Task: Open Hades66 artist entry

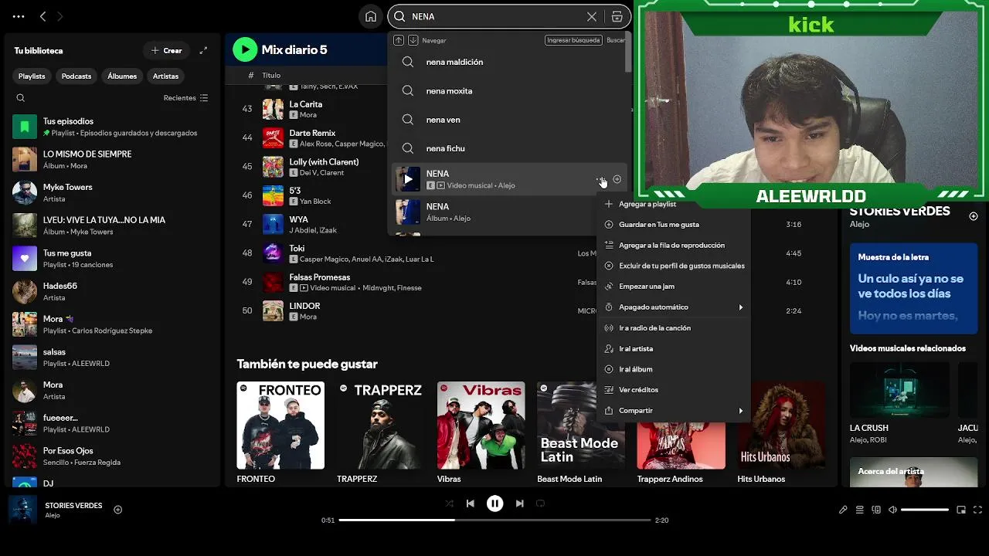Action: pos(111,291)
